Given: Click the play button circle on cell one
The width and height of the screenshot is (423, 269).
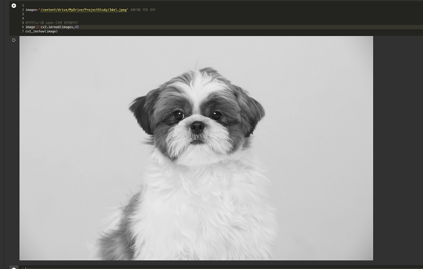Looking at the screenshot, I should (14, 5).
